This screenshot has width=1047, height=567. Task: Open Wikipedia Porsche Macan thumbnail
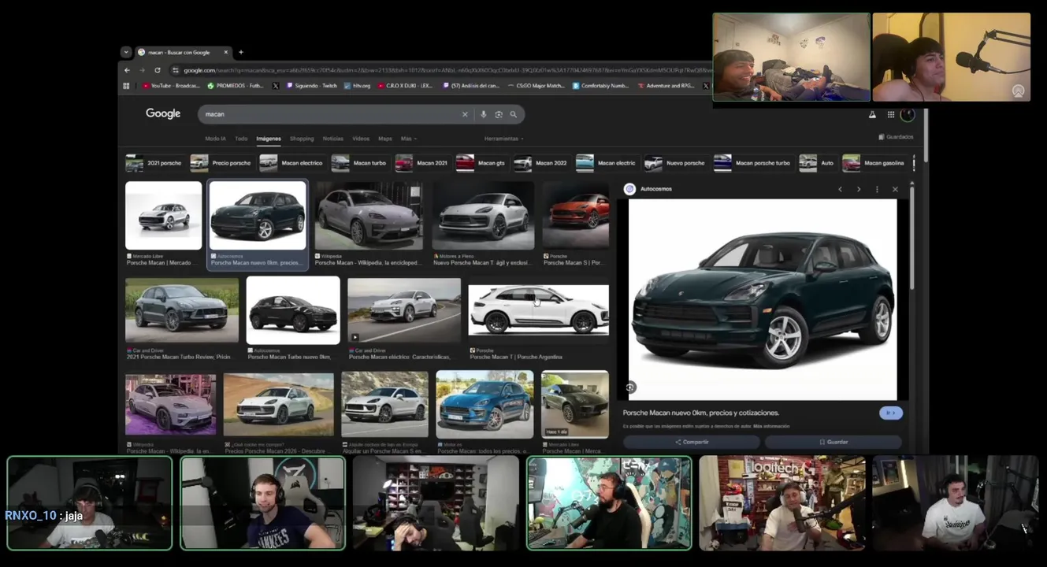coord(369,216)
